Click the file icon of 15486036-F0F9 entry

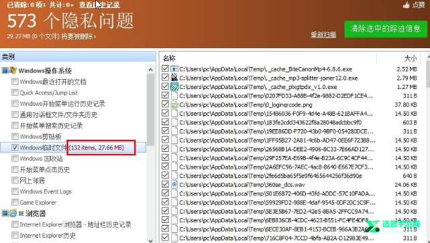pos(174,113)
